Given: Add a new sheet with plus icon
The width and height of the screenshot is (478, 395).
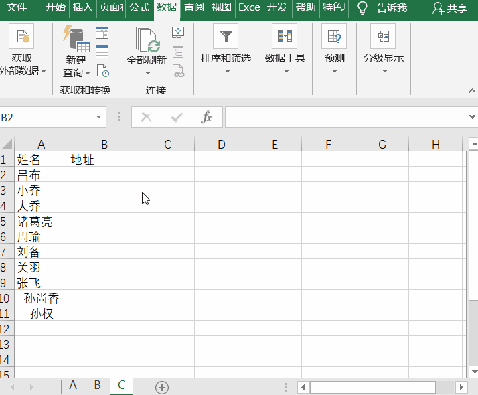Looking at the screenshot, I should [x=162, y=388].
